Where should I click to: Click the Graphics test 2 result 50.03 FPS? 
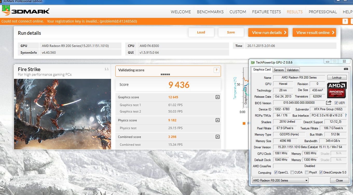pyautogui.click(x=175, y=112)
